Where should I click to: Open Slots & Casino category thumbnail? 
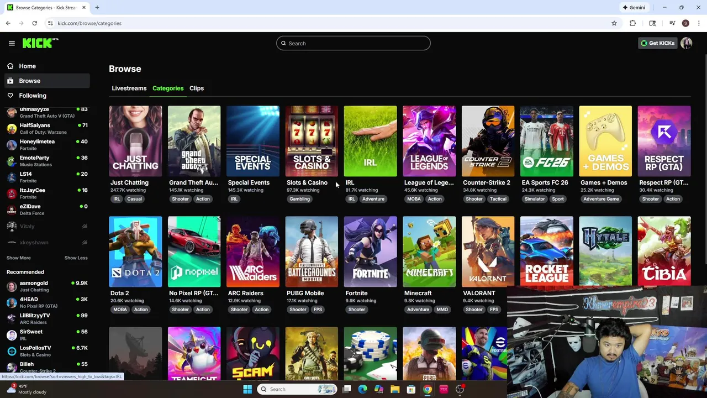click(x=312, y=141)
